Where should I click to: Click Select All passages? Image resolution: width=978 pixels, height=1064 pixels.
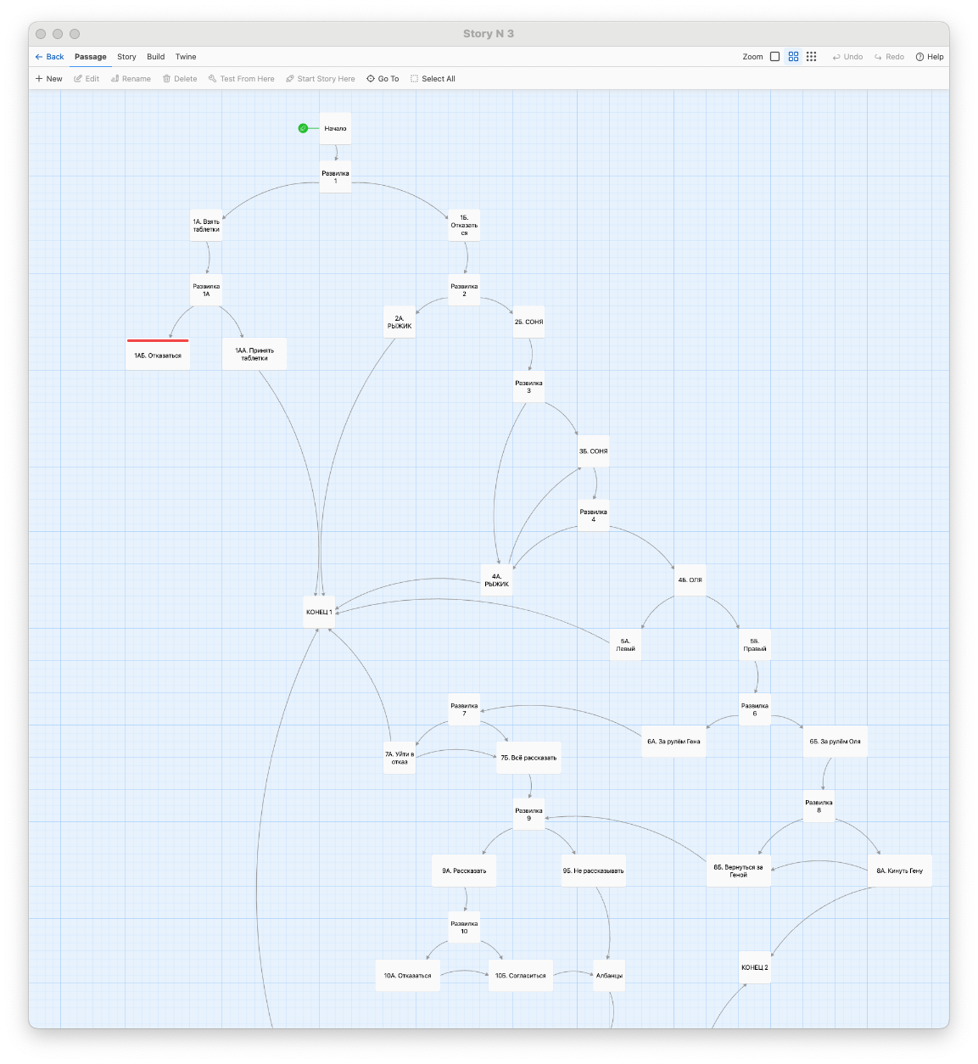tap(433, 79)
